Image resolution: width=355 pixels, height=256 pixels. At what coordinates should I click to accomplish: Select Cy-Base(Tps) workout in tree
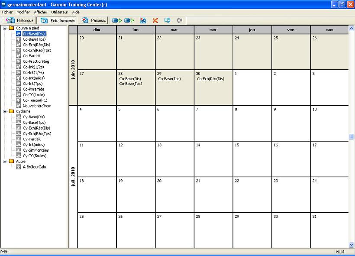click(x=34, y=122)
